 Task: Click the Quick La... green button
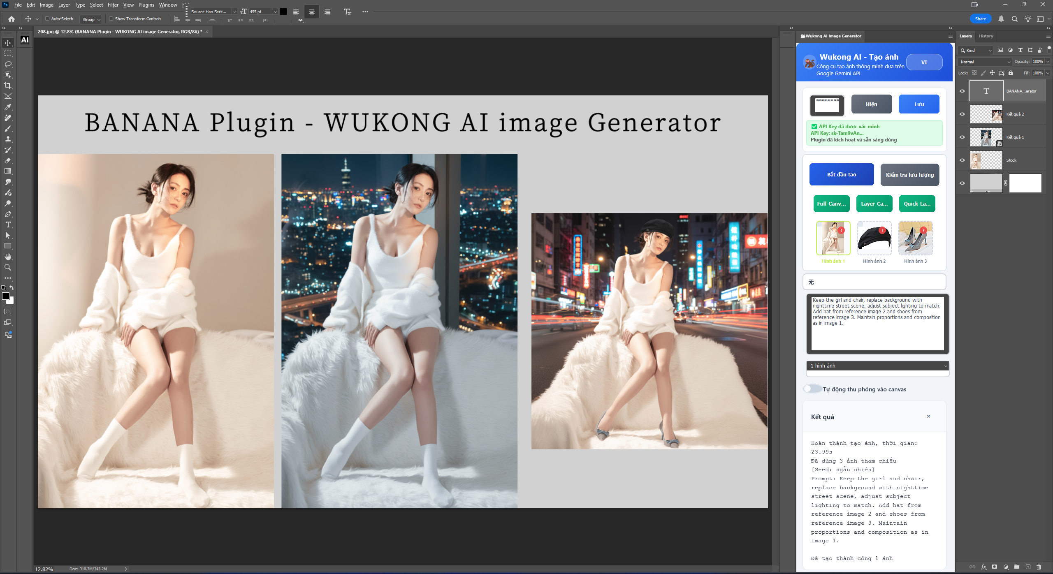coord(917,204)
